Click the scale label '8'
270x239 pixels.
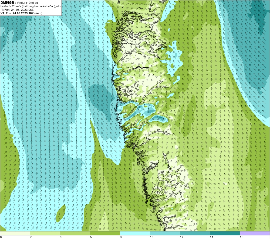120,237
